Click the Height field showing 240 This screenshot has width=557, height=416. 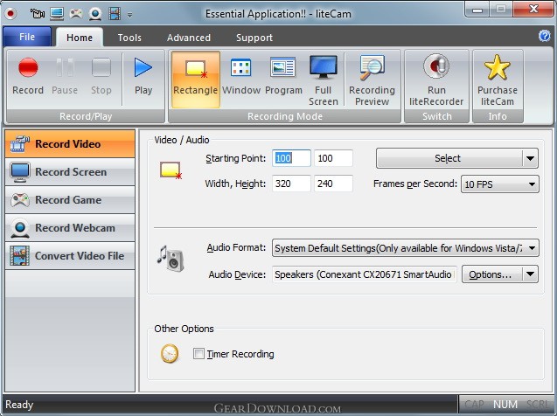[333, 184]
